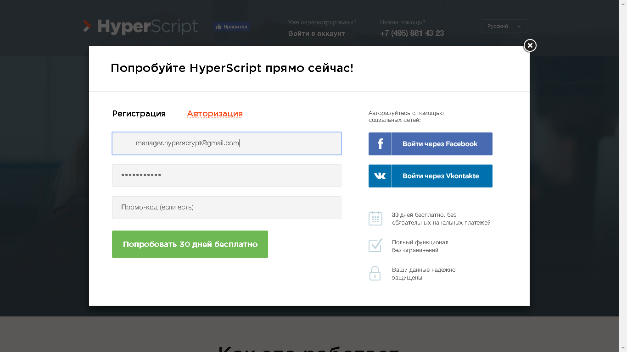Close the registration dialog
The width and height of the screenshot is (627, 352).
click(x=530, y=45)
